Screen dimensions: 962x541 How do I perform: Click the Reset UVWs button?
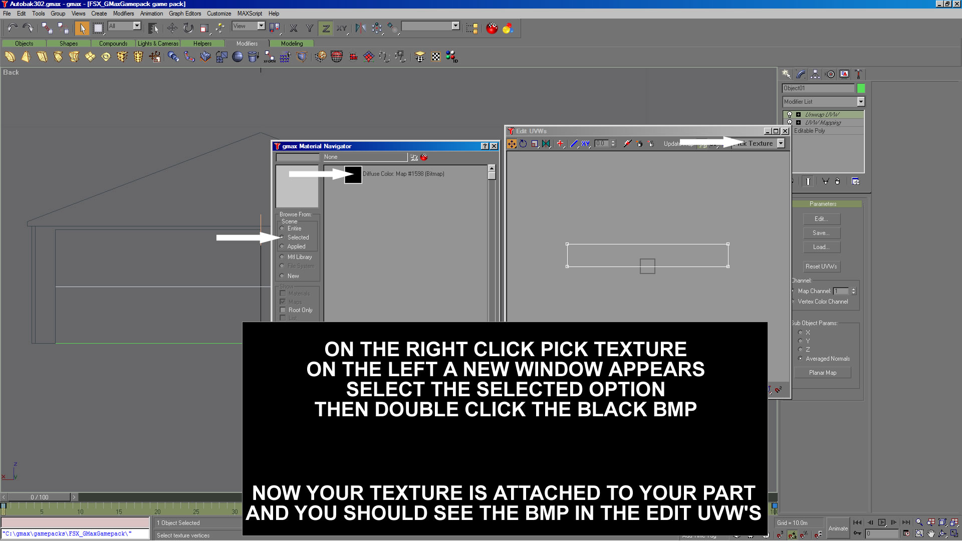coord(821,266)
